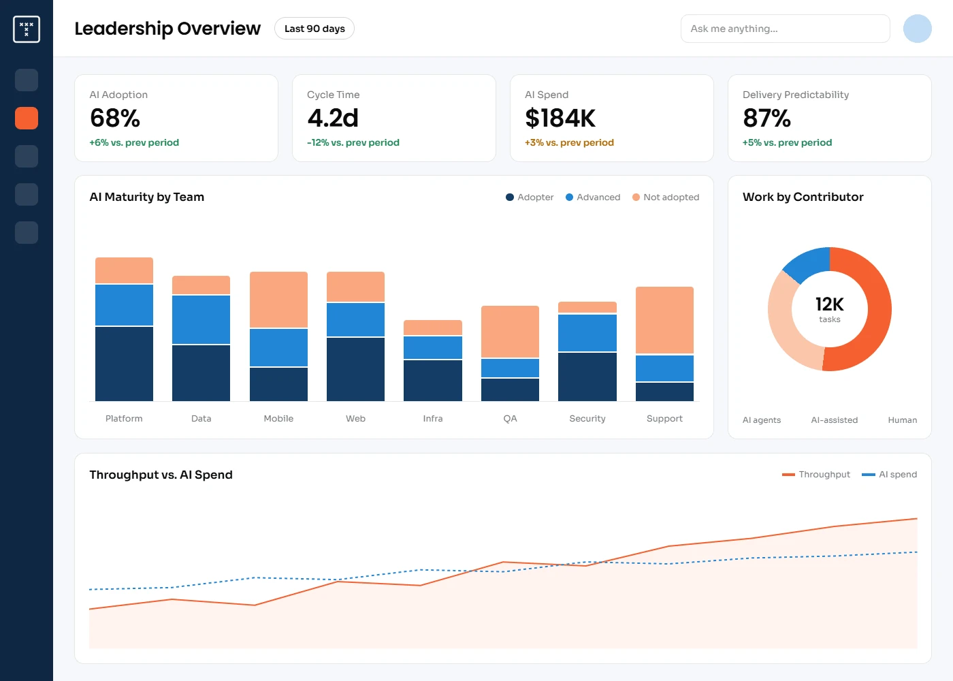
Task: Focus the Ask me anything search field
Action: (x=785, y=29)
